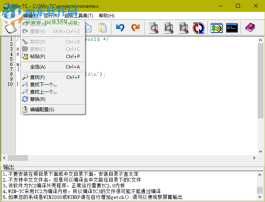
Task: Click output line starting "4.WIN-TC采用TC2"
Action: pyautogui.click(x=82, y=191)
